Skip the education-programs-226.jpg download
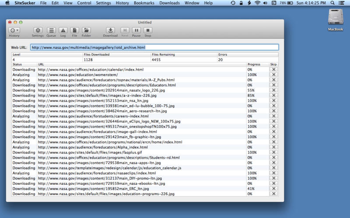This screenshot has width=350, height=218. pos(273,194)
